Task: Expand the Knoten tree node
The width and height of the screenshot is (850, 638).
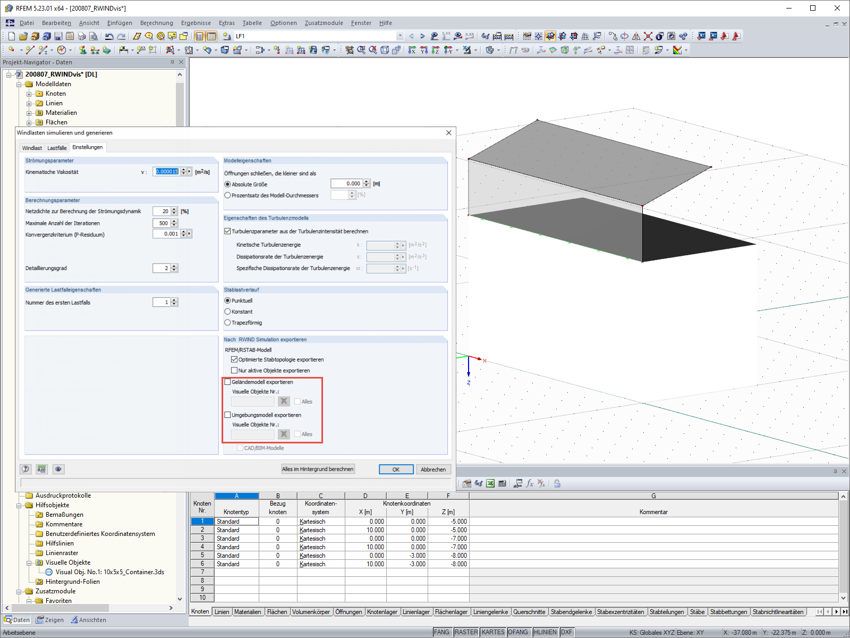Action: click(30, 93)
